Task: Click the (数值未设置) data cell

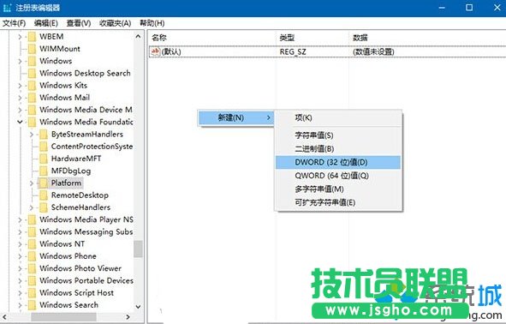Action: point(373,51)
